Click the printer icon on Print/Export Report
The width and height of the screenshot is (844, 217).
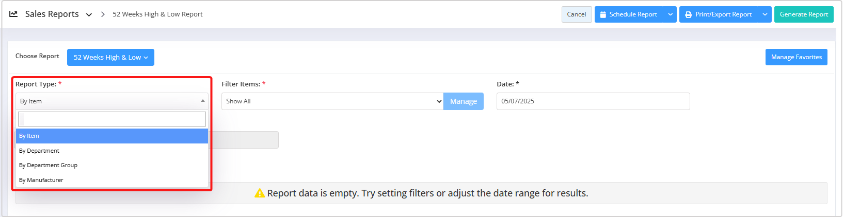coord(688,14)
